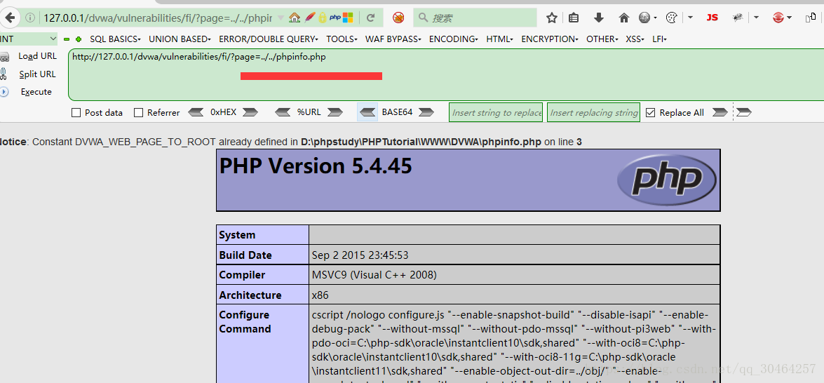This screenshot has height=383, width=824.
Task: Open the ERROR/DOUBLE QUERY menu
Action: (x=269, y=39)
